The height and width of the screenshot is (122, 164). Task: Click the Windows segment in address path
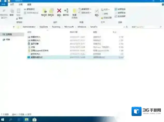82,27
